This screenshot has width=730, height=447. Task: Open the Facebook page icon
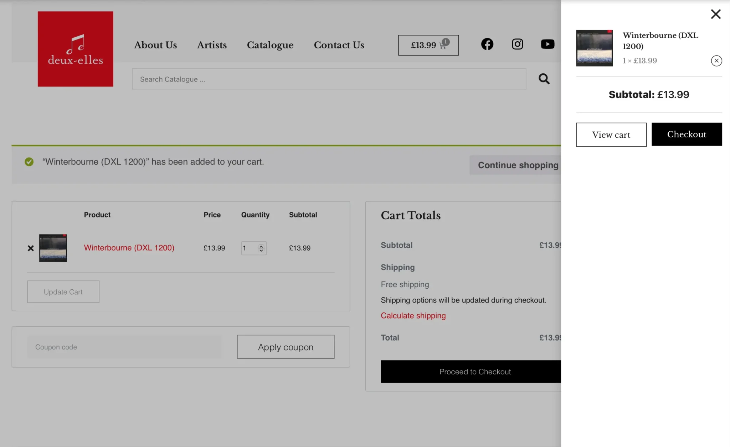pyautogui.click(x=487, y=44)
